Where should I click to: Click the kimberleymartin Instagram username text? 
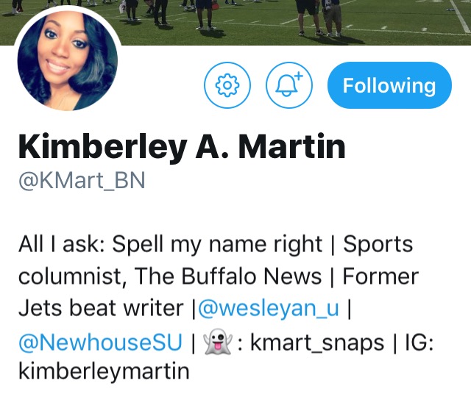click(104, 371)
